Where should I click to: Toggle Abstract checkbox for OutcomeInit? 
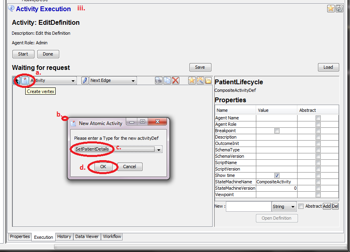click(x=318, y=144)
